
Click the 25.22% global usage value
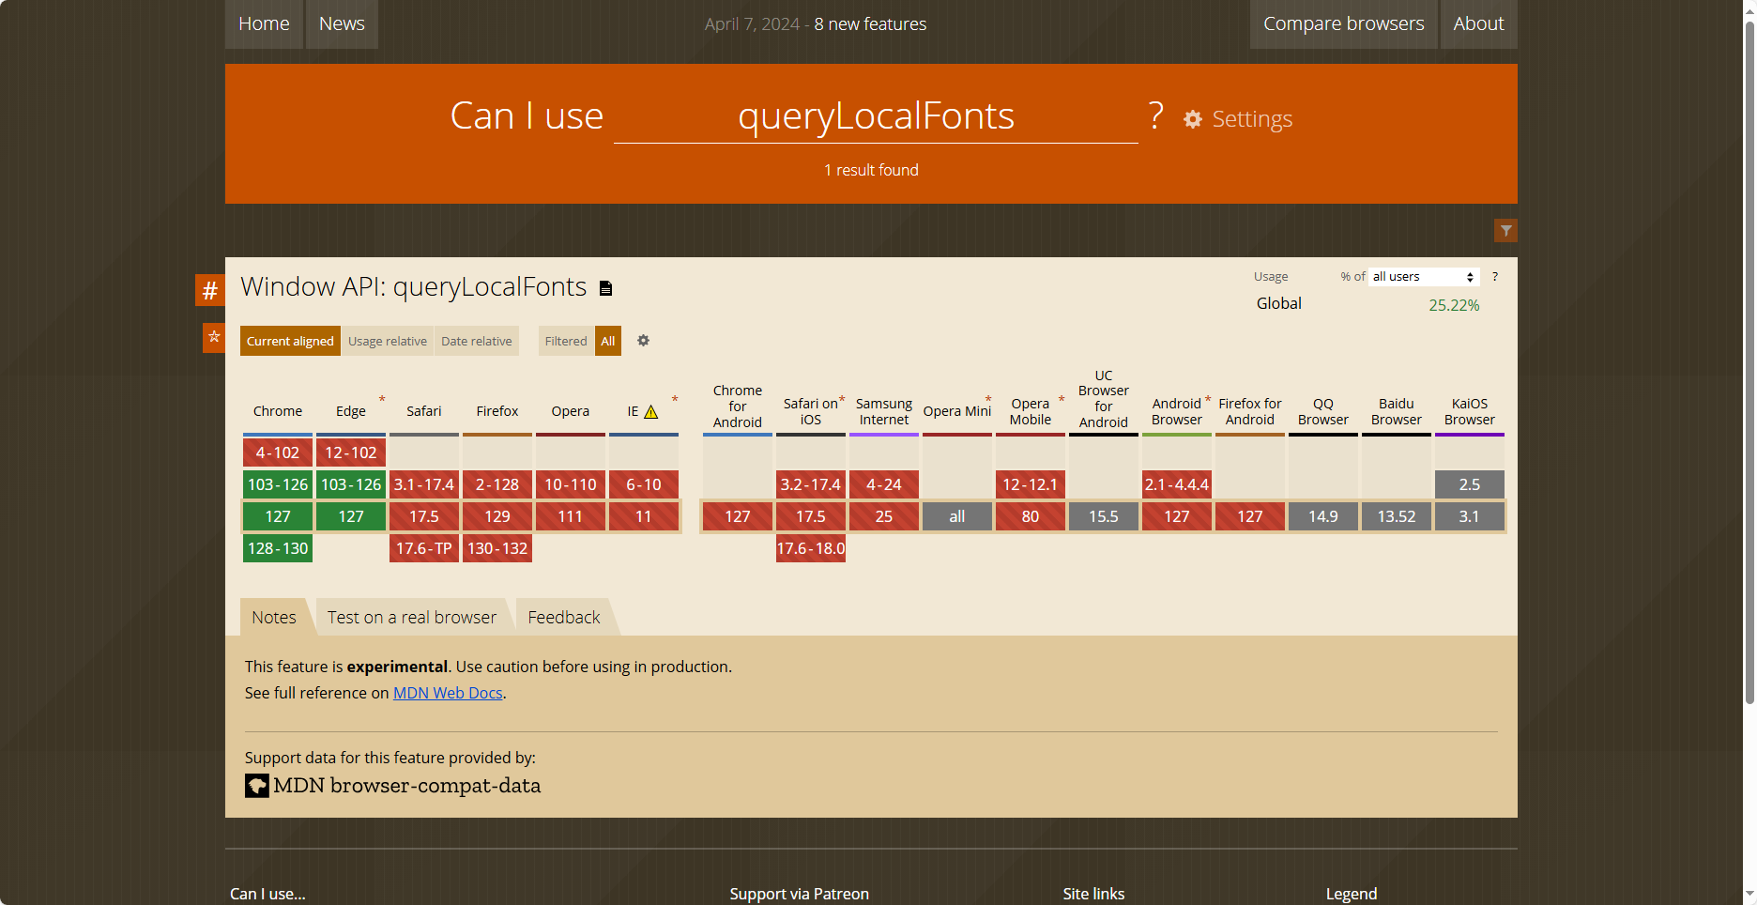pos(1454,305)
